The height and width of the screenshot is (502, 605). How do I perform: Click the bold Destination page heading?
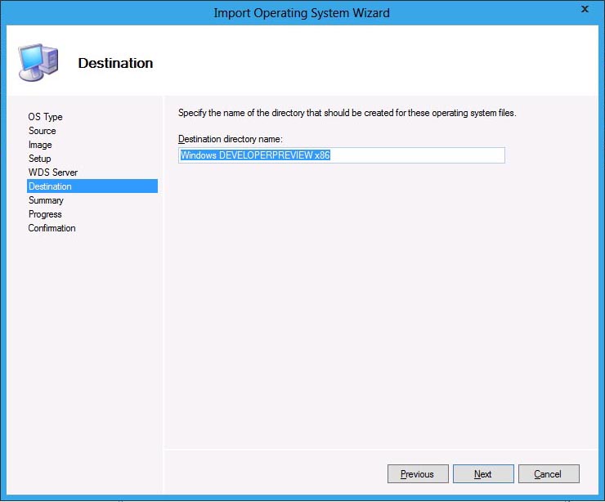pyautogui.click(x=115, y=63)
